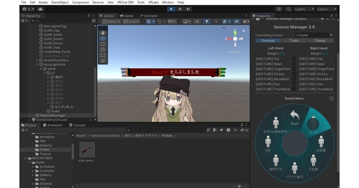The height and width of the screenshot is (188, 359).
Task: Switch to the Animator tab
Action: pos(149,16)
